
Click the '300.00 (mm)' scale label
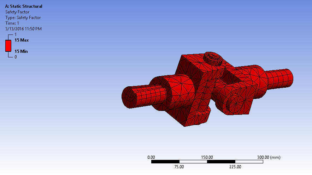269,157
